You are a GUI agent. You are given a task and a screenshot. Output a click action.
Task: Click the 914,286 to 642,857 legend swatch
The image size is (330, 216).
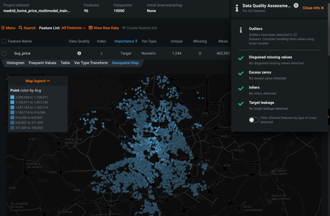pos(12,117)
